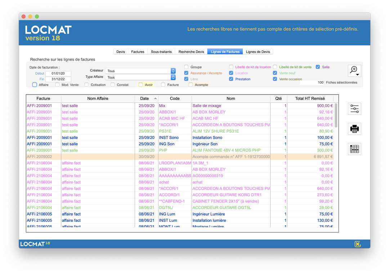Screen dimensions: 389x273
Task: Uncheck the Vente neuf checkbox
Action: tap(275, 73)
